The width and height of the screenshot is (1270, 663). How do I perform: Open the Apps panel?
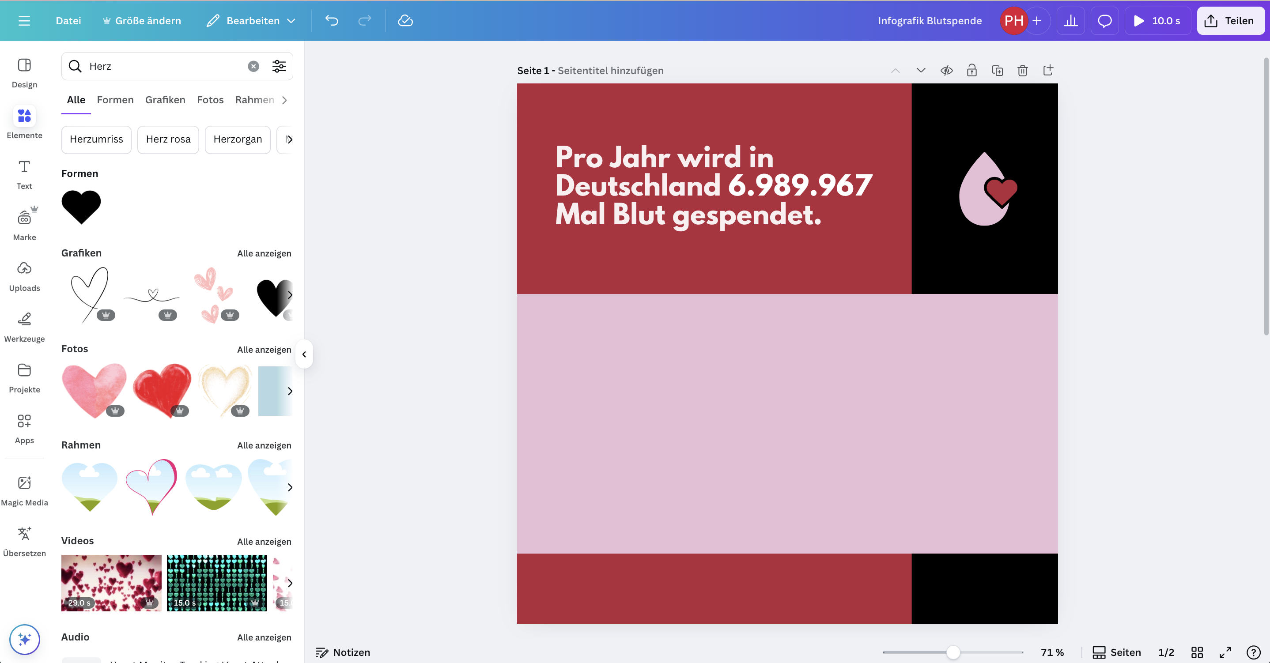tap(24, 428)
